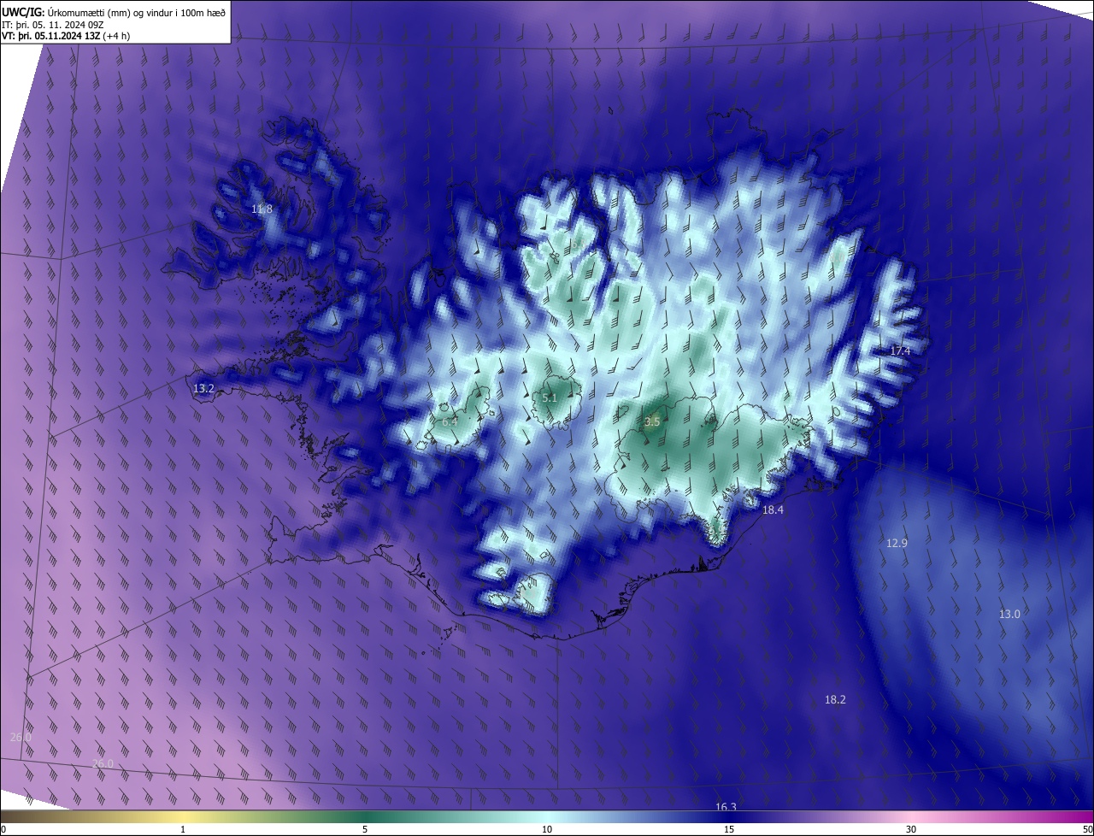The image size is (1094, 836).
Task: Click the 18.2 value label
Action: click(835, 699)
